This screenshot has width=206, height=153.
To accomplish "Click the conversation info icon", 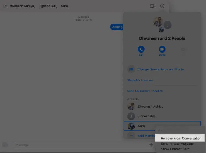I will pos(162,6).
